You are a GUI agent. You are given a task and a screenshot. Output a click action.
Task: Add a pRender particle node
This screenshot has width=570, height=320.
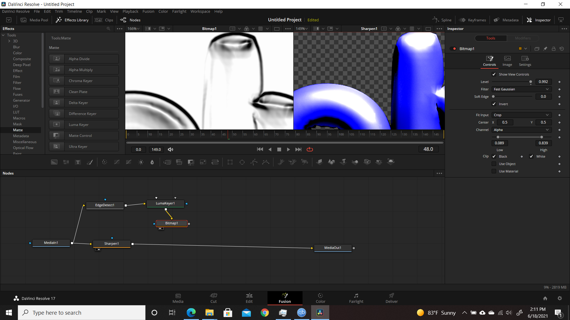tap(305, 162)
